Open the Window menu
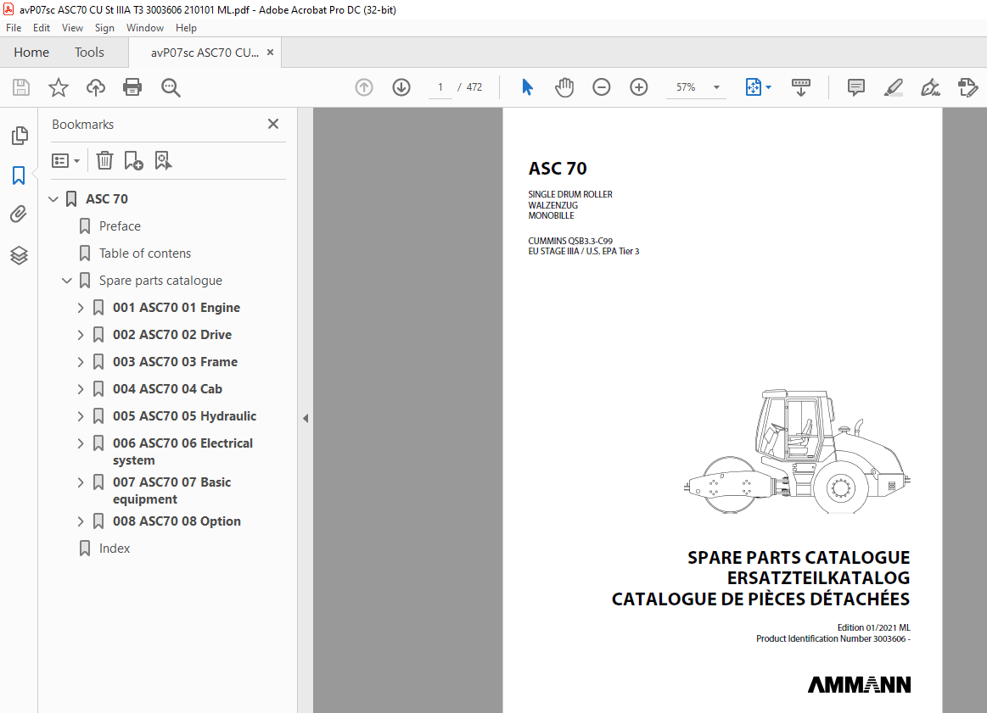 coord(144,27)
